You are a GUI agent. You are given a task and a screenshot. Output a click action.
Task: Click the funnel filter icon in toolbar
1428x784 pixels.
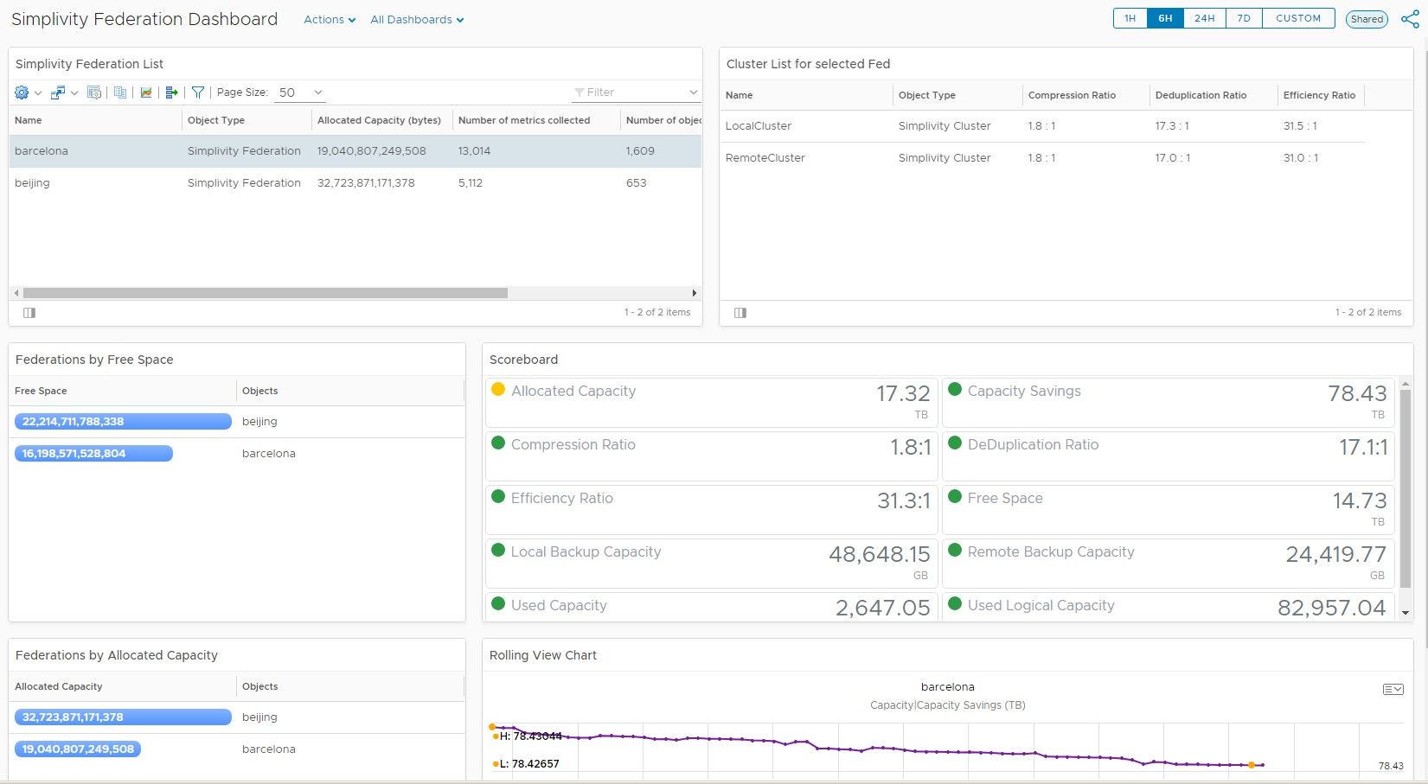click(198, 92)
